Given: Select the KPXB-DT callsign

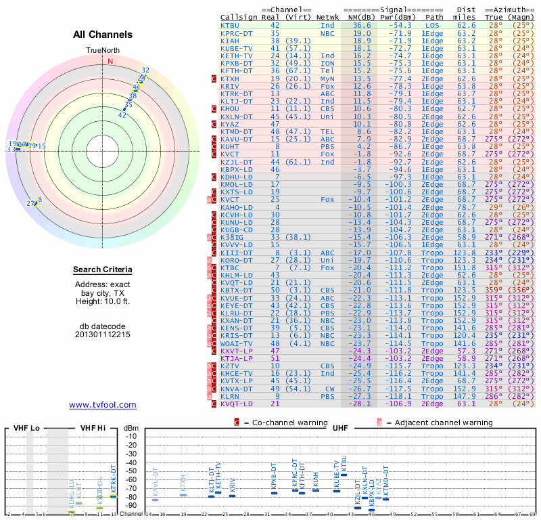Looking at the screenshot, I should click(237, 64).
